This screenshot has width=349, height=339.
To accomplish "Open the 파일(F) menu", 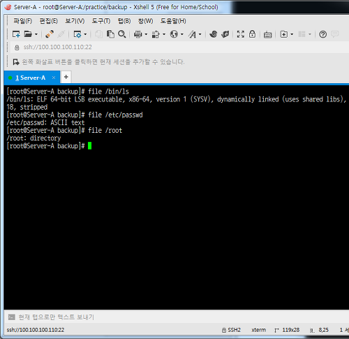I will click(22, 21).
